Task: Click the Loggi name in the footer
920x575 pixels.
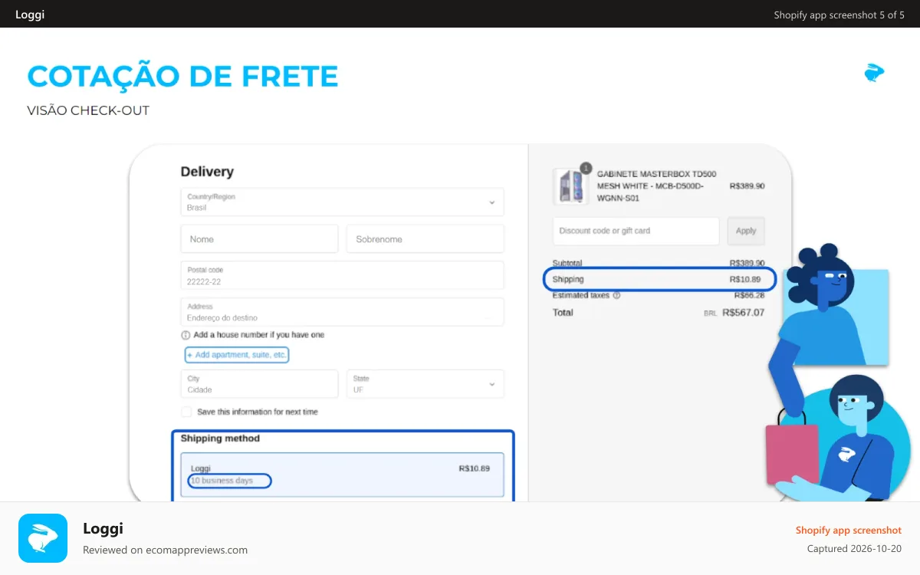Action: tap(103, 528)
